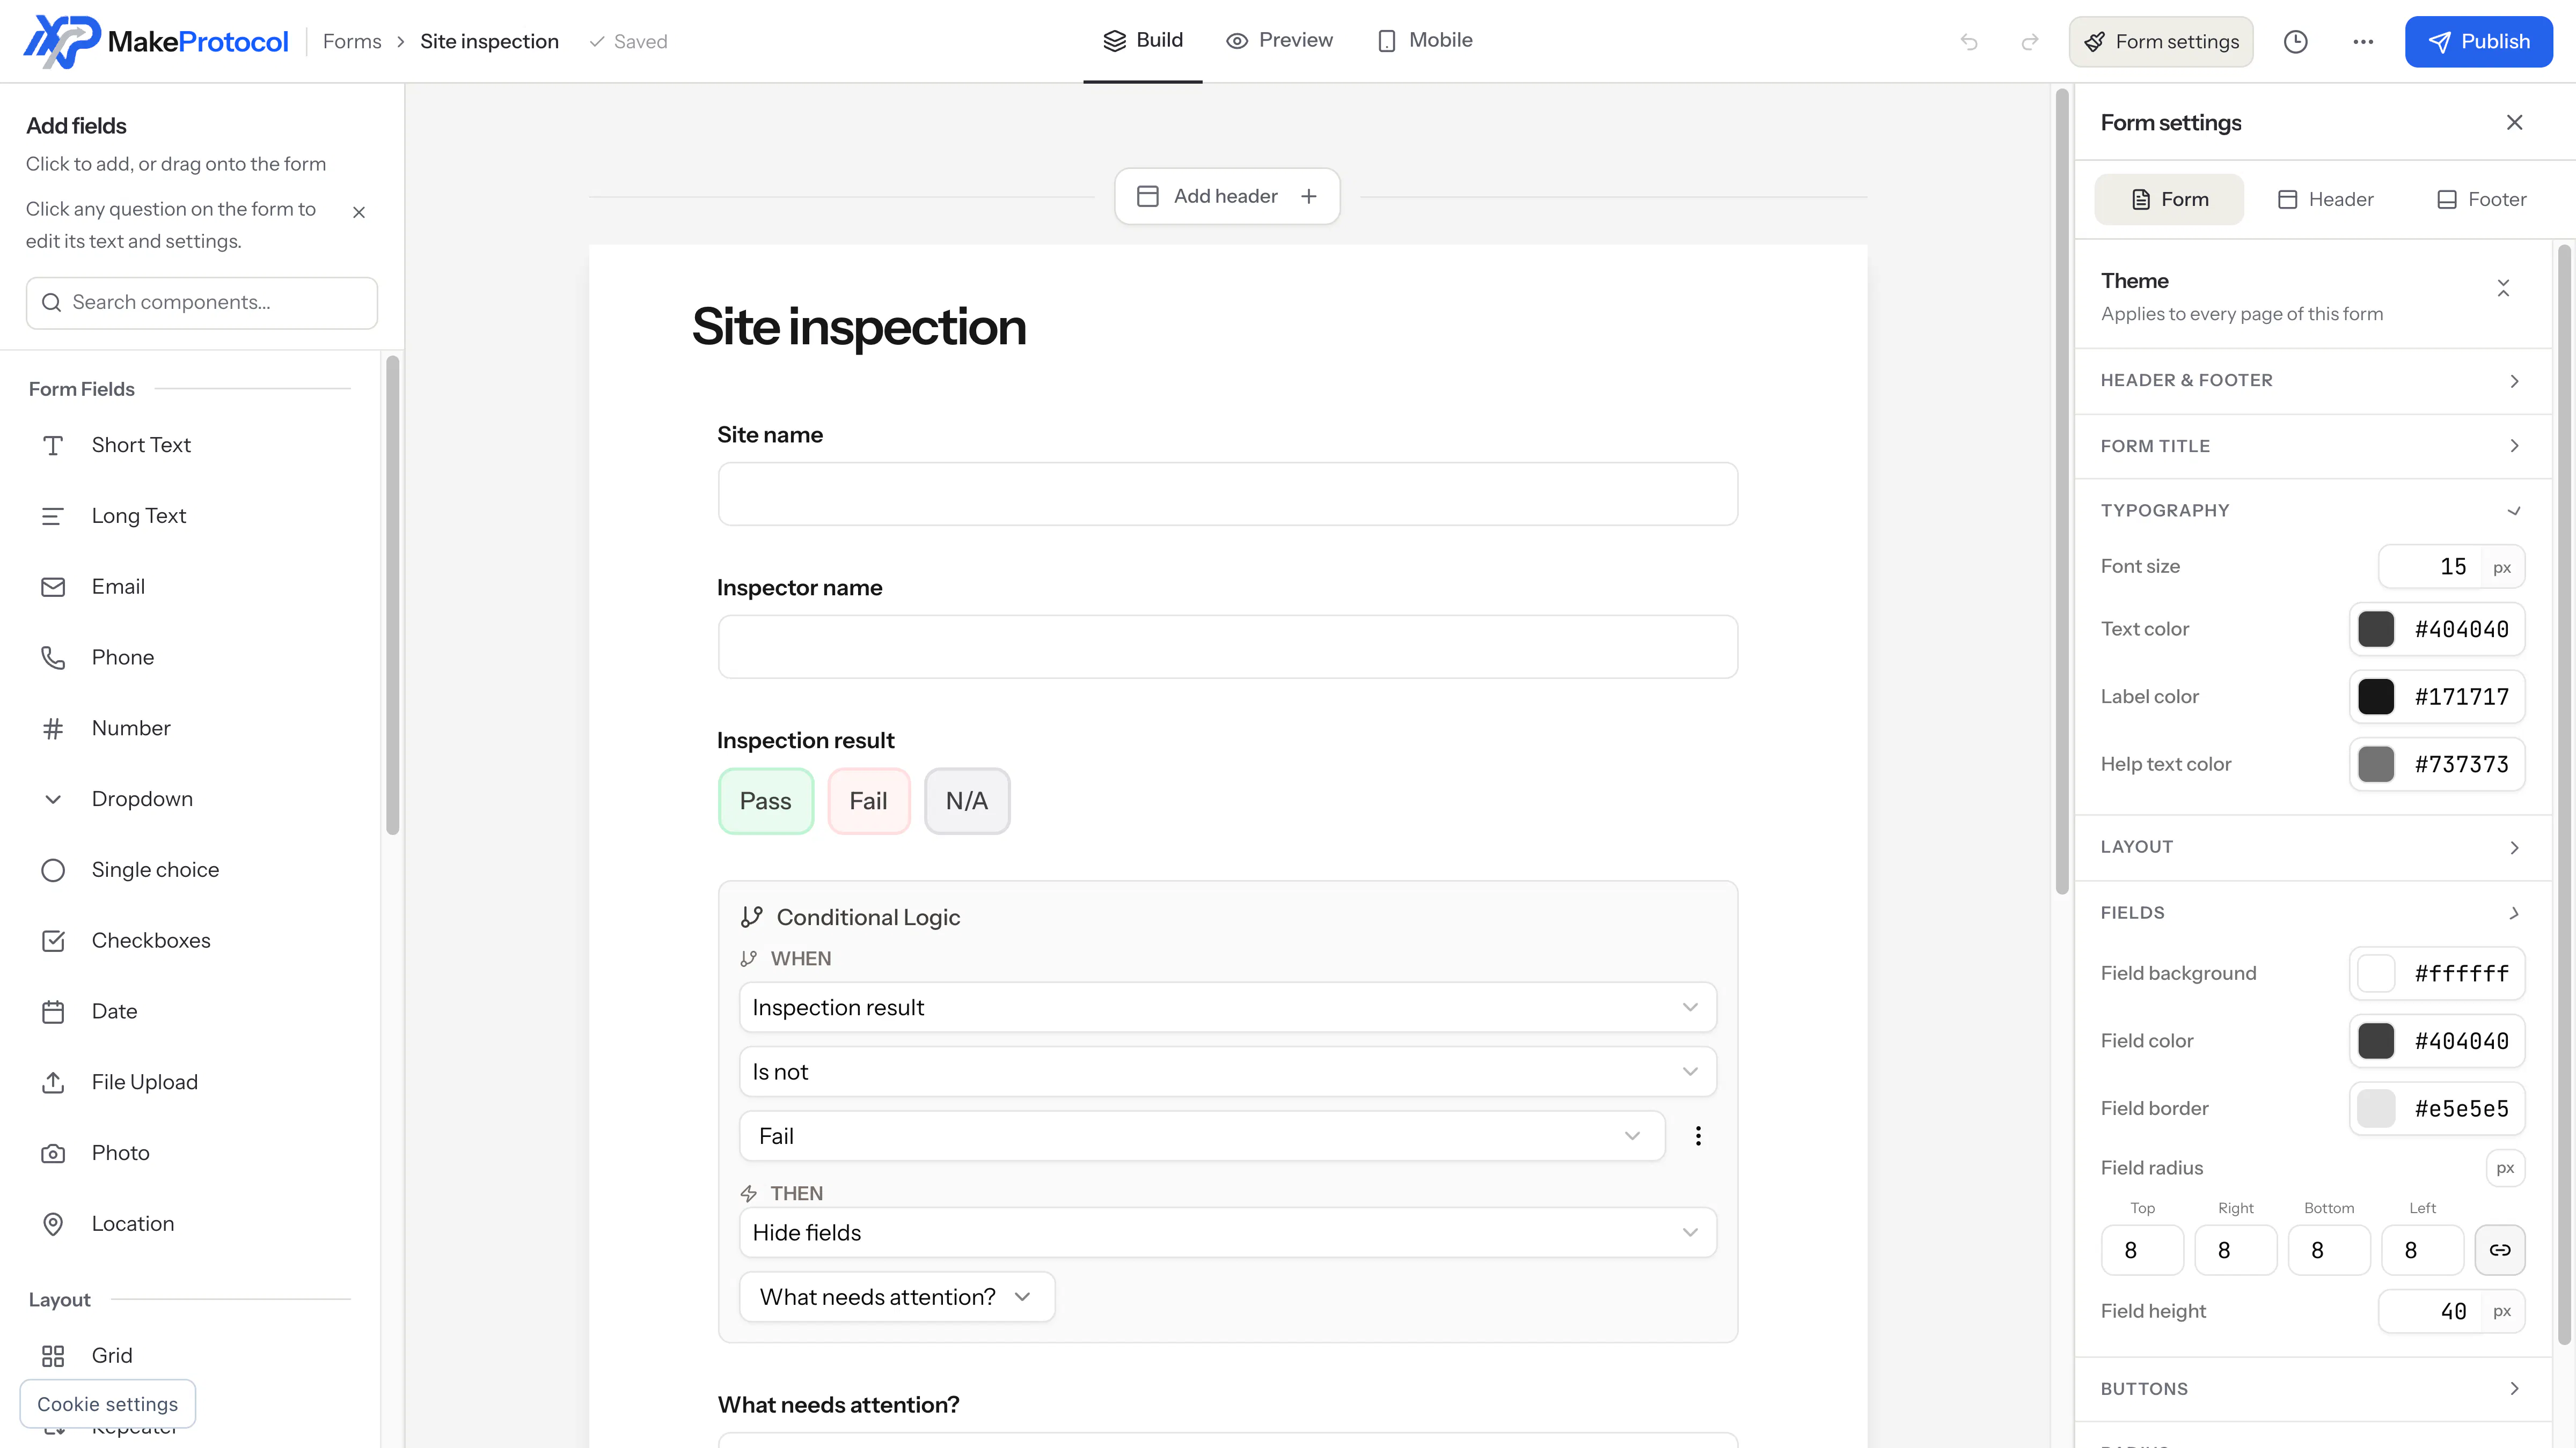Add a Checkboxes field
This screenshot has height=1448, width=2576.
point(190,941)
